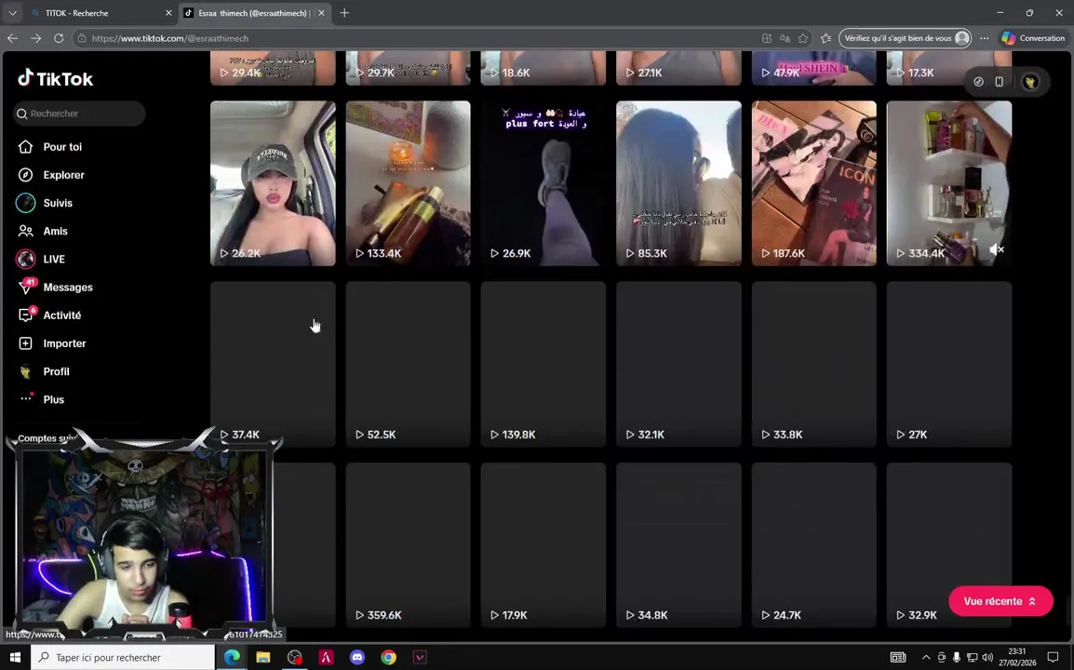Click Vérifiez qu'il s'agit bien de vous

click(x=906, y=38)
